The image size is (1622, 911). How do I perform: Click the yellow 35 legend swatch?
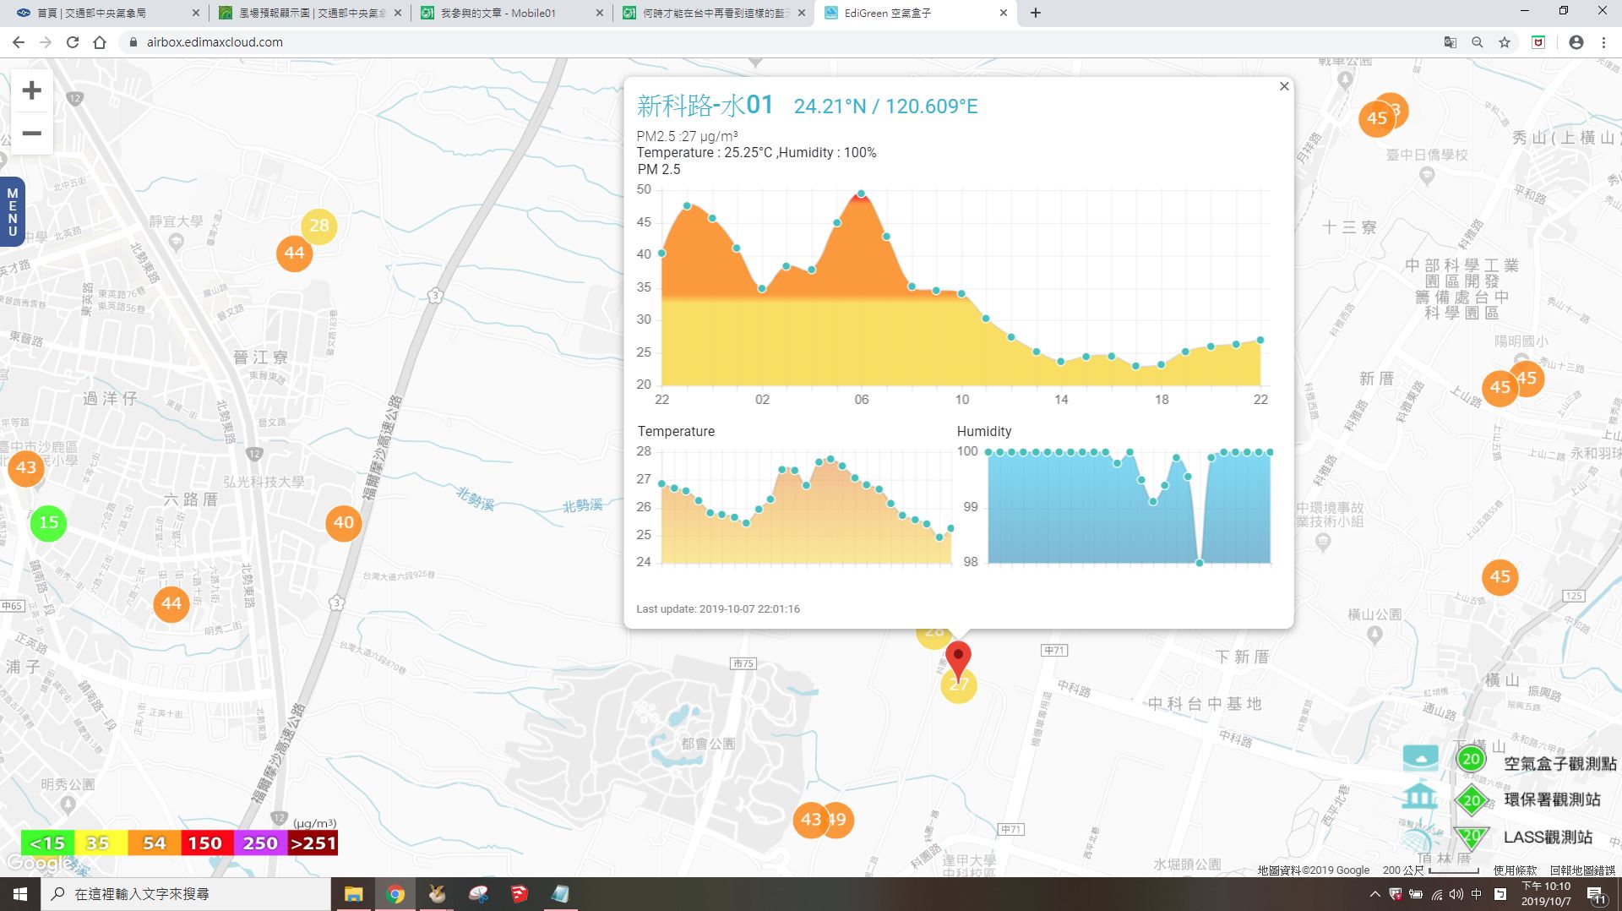[101, 843]
